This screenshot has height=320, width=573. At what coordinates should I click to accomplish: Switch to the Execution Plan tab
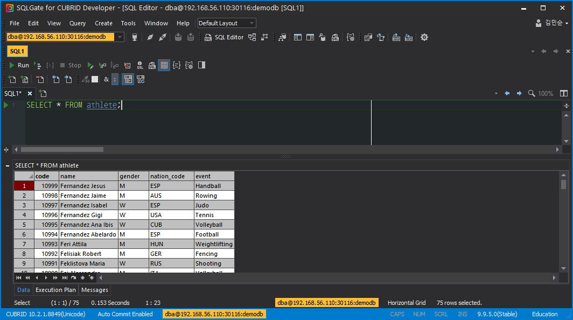tap(55, 290)
